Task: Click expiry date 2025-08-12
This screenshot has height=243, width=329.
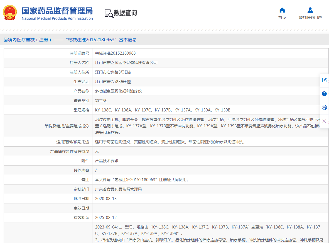Action: (x=106, y=218)
